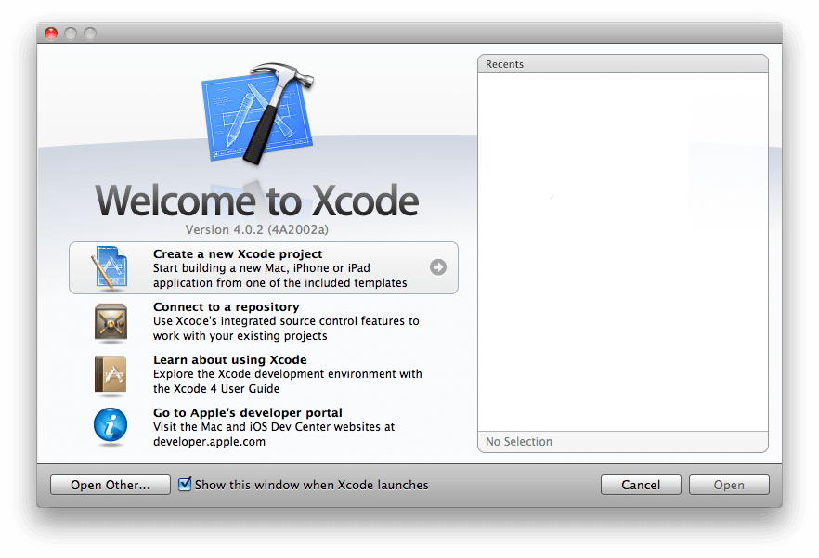Click the arrow on Create new project row
Screen dimensions: 819x558
pyautogui.click(x=437, y=267)
